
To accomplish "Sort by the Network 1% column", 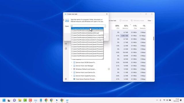I will click(143, 27).
